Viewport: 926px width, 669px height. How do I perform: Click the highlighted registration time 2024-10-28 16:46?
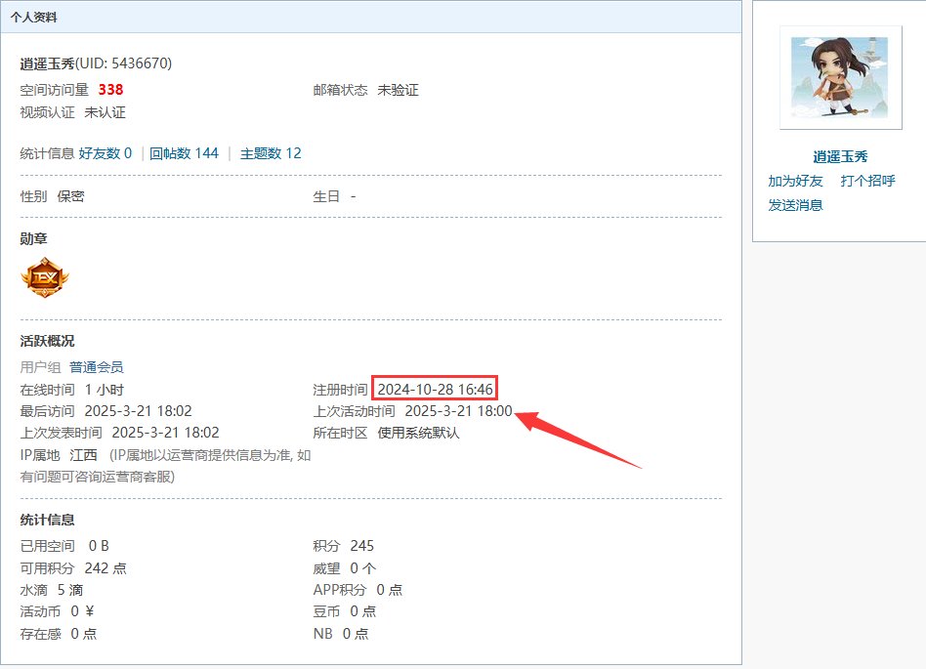point(436,389)
